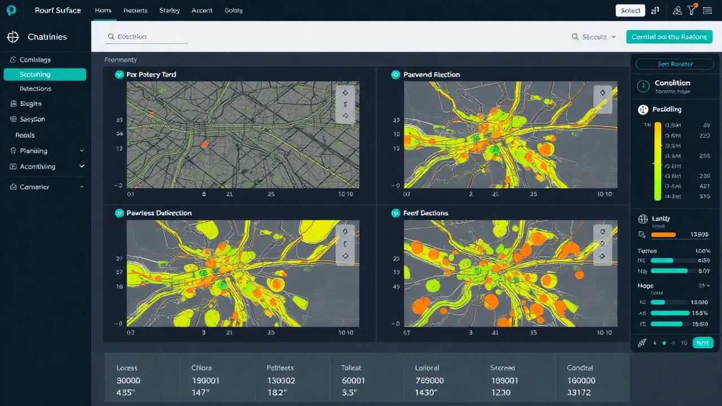Click the orange bar under Lanity

[x=663, y=235]
